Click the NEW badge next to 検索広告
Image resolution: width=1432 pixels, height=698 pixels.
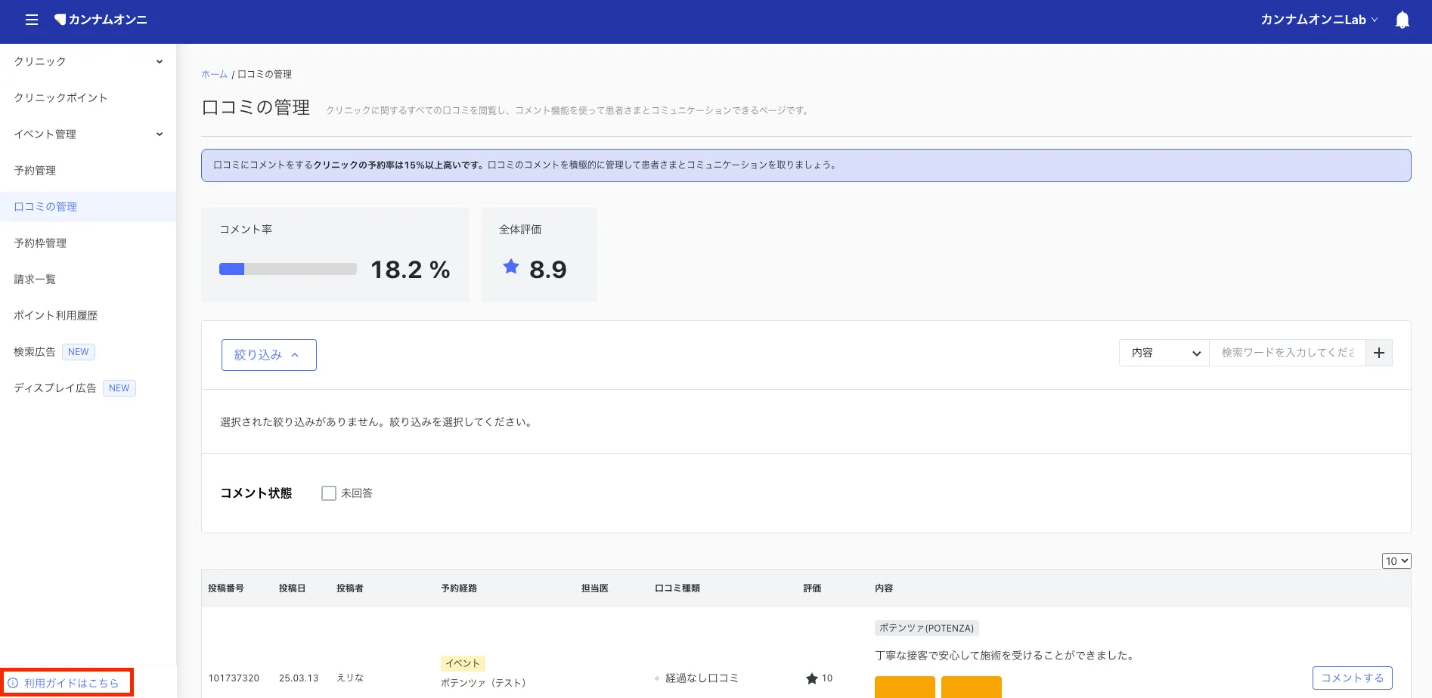(x=79, y=352)
